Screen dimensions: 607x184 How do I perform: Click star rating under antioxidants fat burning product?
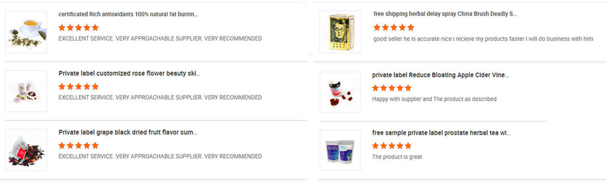79,27
